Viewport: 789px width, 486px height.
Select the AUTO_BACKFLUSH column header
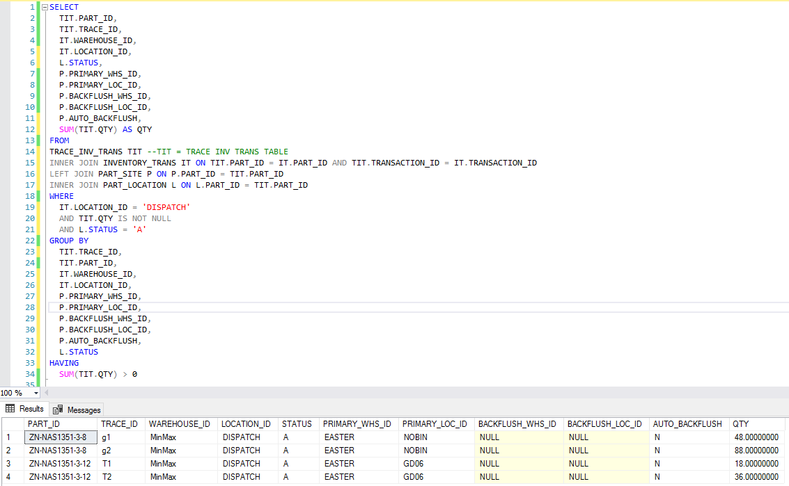click(x=689, y=424)
